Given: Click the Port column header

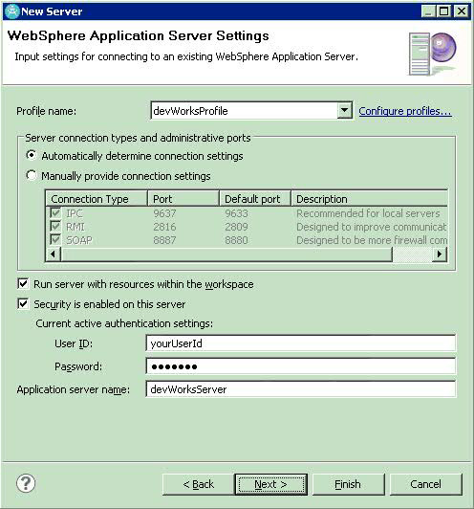Looking at the screenshot, I should coord(183,199).
